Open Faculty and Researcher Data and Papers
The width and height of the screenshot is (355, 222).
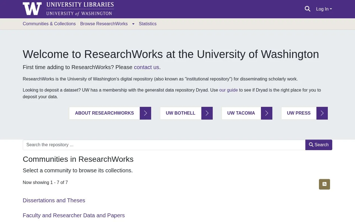[74, 215]
